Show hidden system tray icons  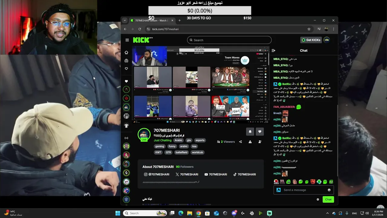click(x=327, y=213)
